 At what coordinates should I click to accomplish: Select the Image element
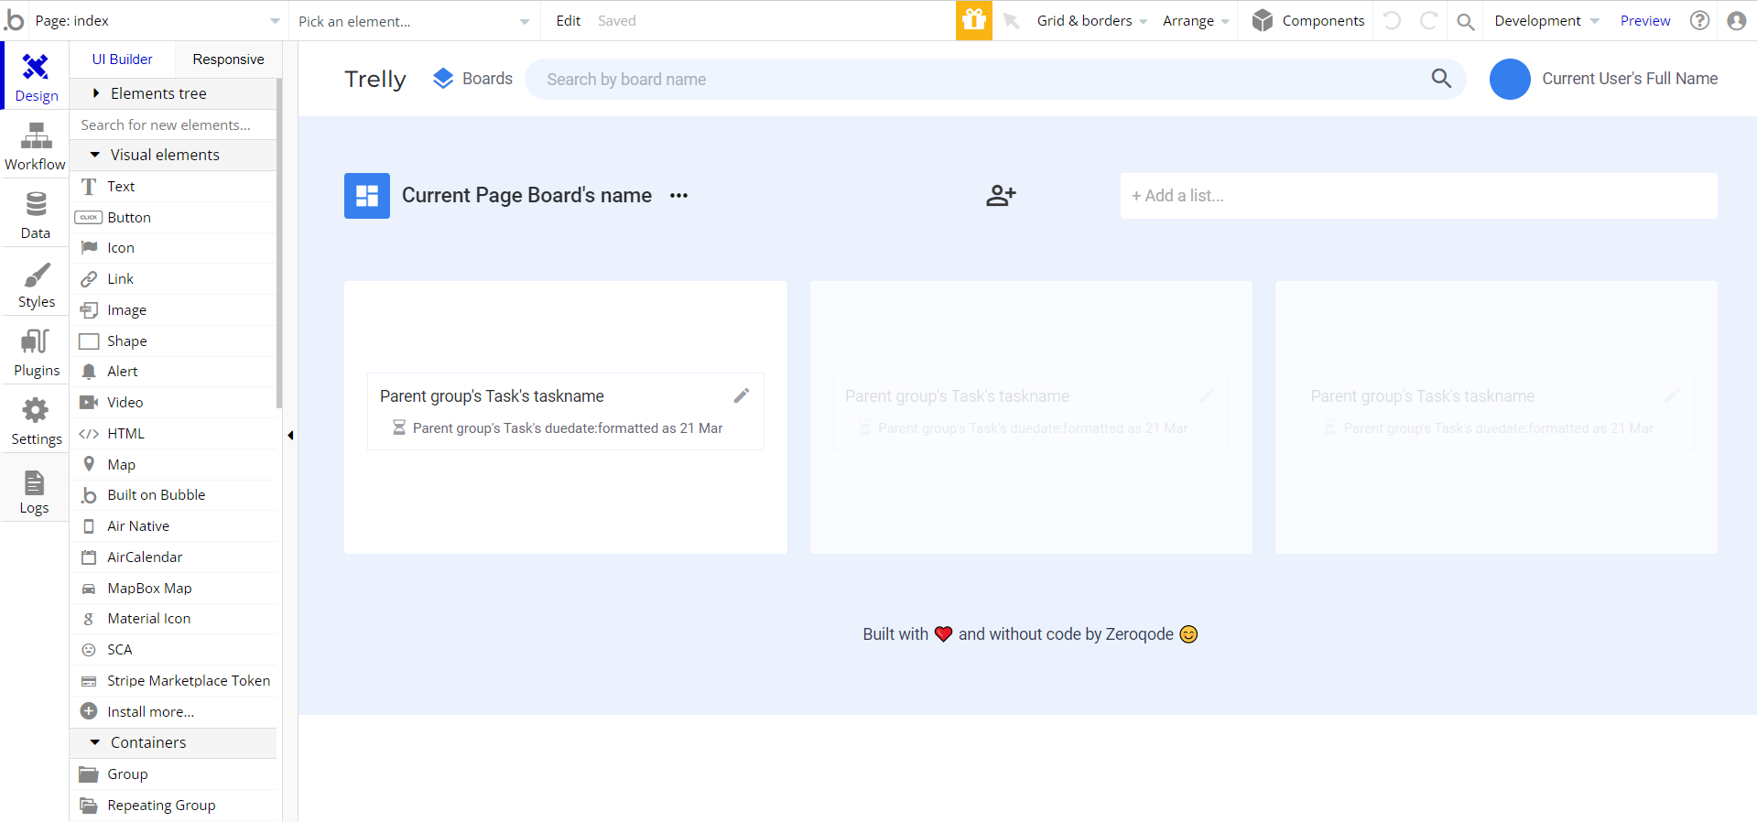pyautogui.click(x=173, y=309)
